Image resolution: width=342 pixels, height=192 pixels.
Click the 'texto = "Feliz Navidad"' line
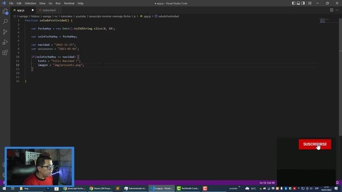[59, 61]
